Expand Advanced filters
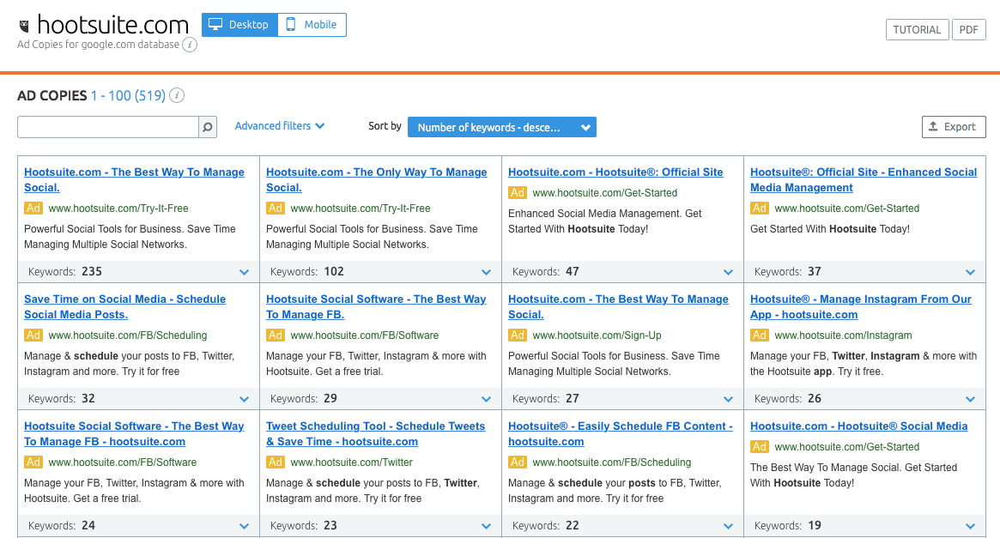This screenshot has width=1000, height=538. [279, 126]
